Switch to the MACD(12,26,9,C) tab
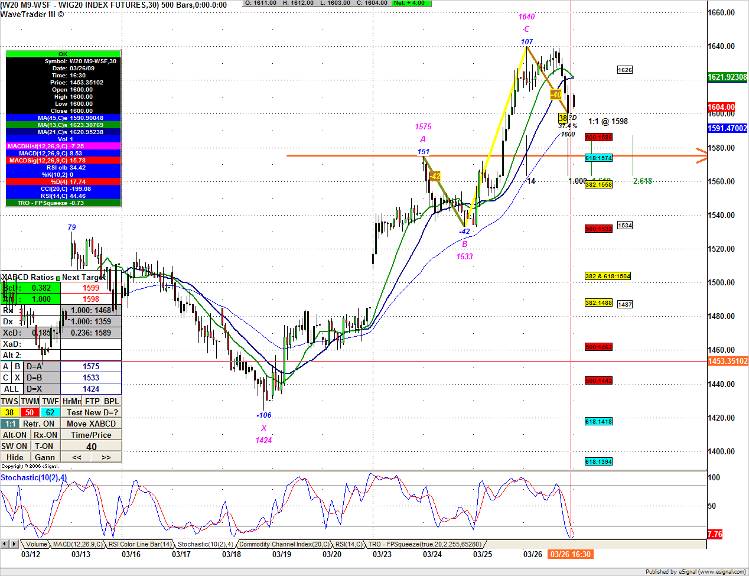This screenshot has width=749, height=576. [77, 544]
